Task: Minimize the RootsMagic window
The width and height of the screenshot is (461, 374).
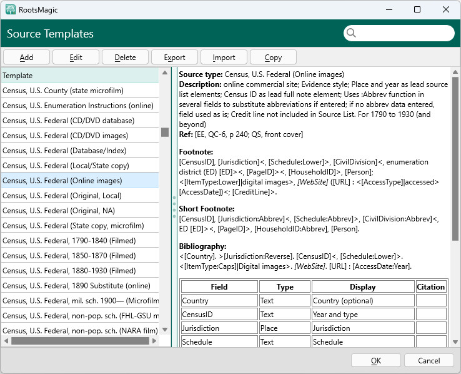Action: 389,9
